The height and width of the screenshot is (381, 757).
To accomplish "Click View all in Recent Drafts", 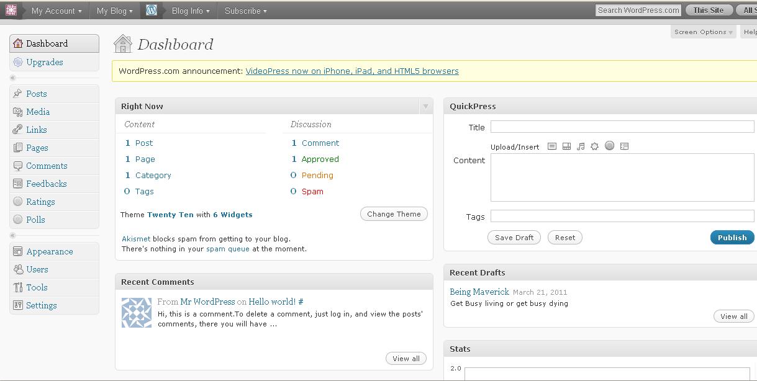I will point(734,316).
